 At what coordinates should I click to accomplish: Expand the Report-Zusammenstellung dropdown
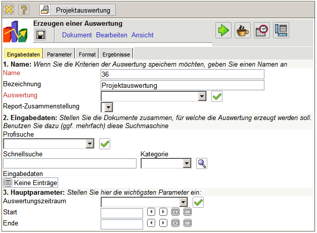click(x=107, y=107)
